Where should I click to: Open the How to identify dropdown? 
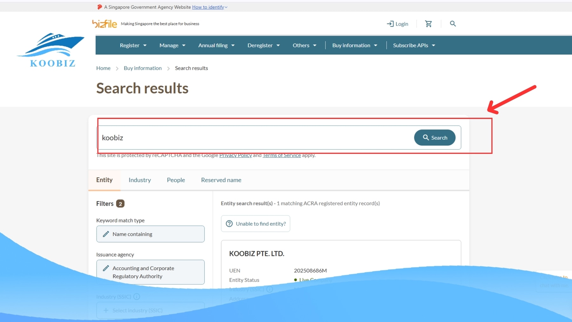pyautogui.click(x=209, y=7)
